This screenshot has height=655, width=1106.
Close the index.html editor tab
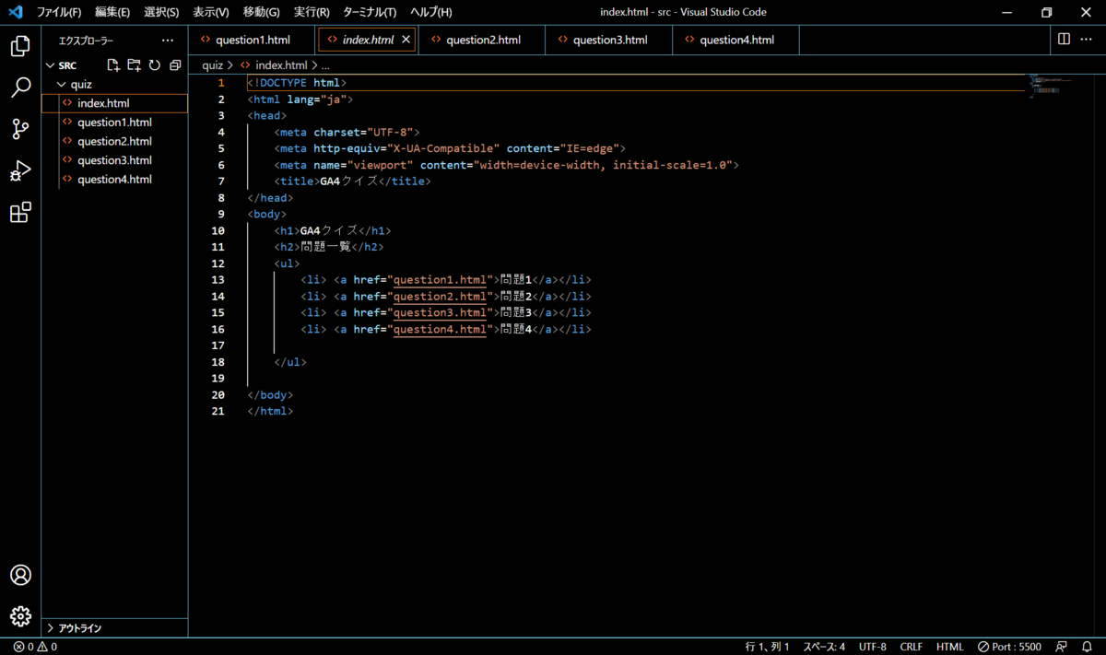(406, 41)
